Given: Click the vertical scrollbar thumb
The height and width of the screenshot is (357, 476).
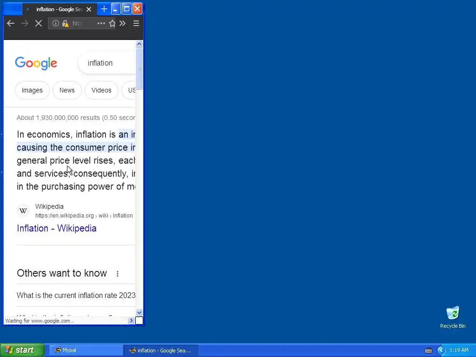Looking at the screenshot, I should coord(139,69).
